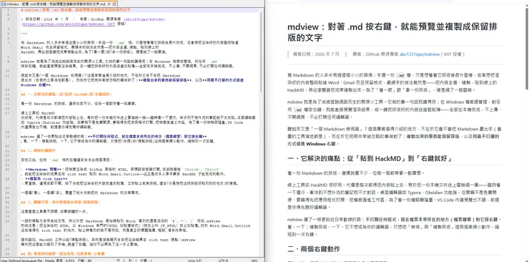This screenshot has height=262, width=529.
Task: Click the preview's main title heading
Action: pyautogui.click(x=392, y=32)
